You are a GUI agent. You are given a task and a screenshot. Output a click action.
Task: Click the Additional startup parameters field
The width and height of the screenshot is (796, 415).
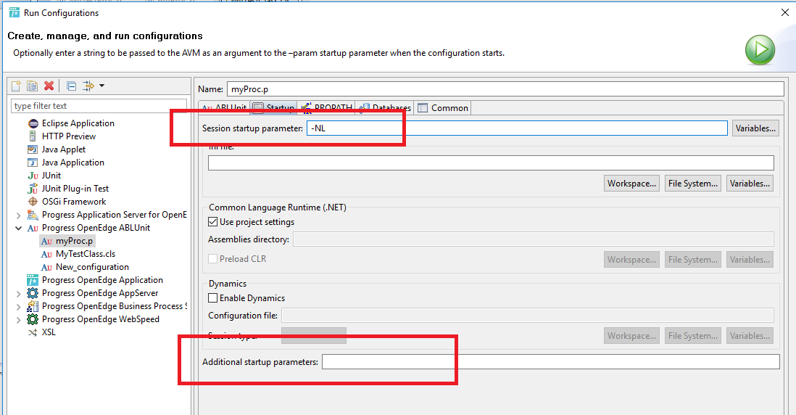pos(550,362)
